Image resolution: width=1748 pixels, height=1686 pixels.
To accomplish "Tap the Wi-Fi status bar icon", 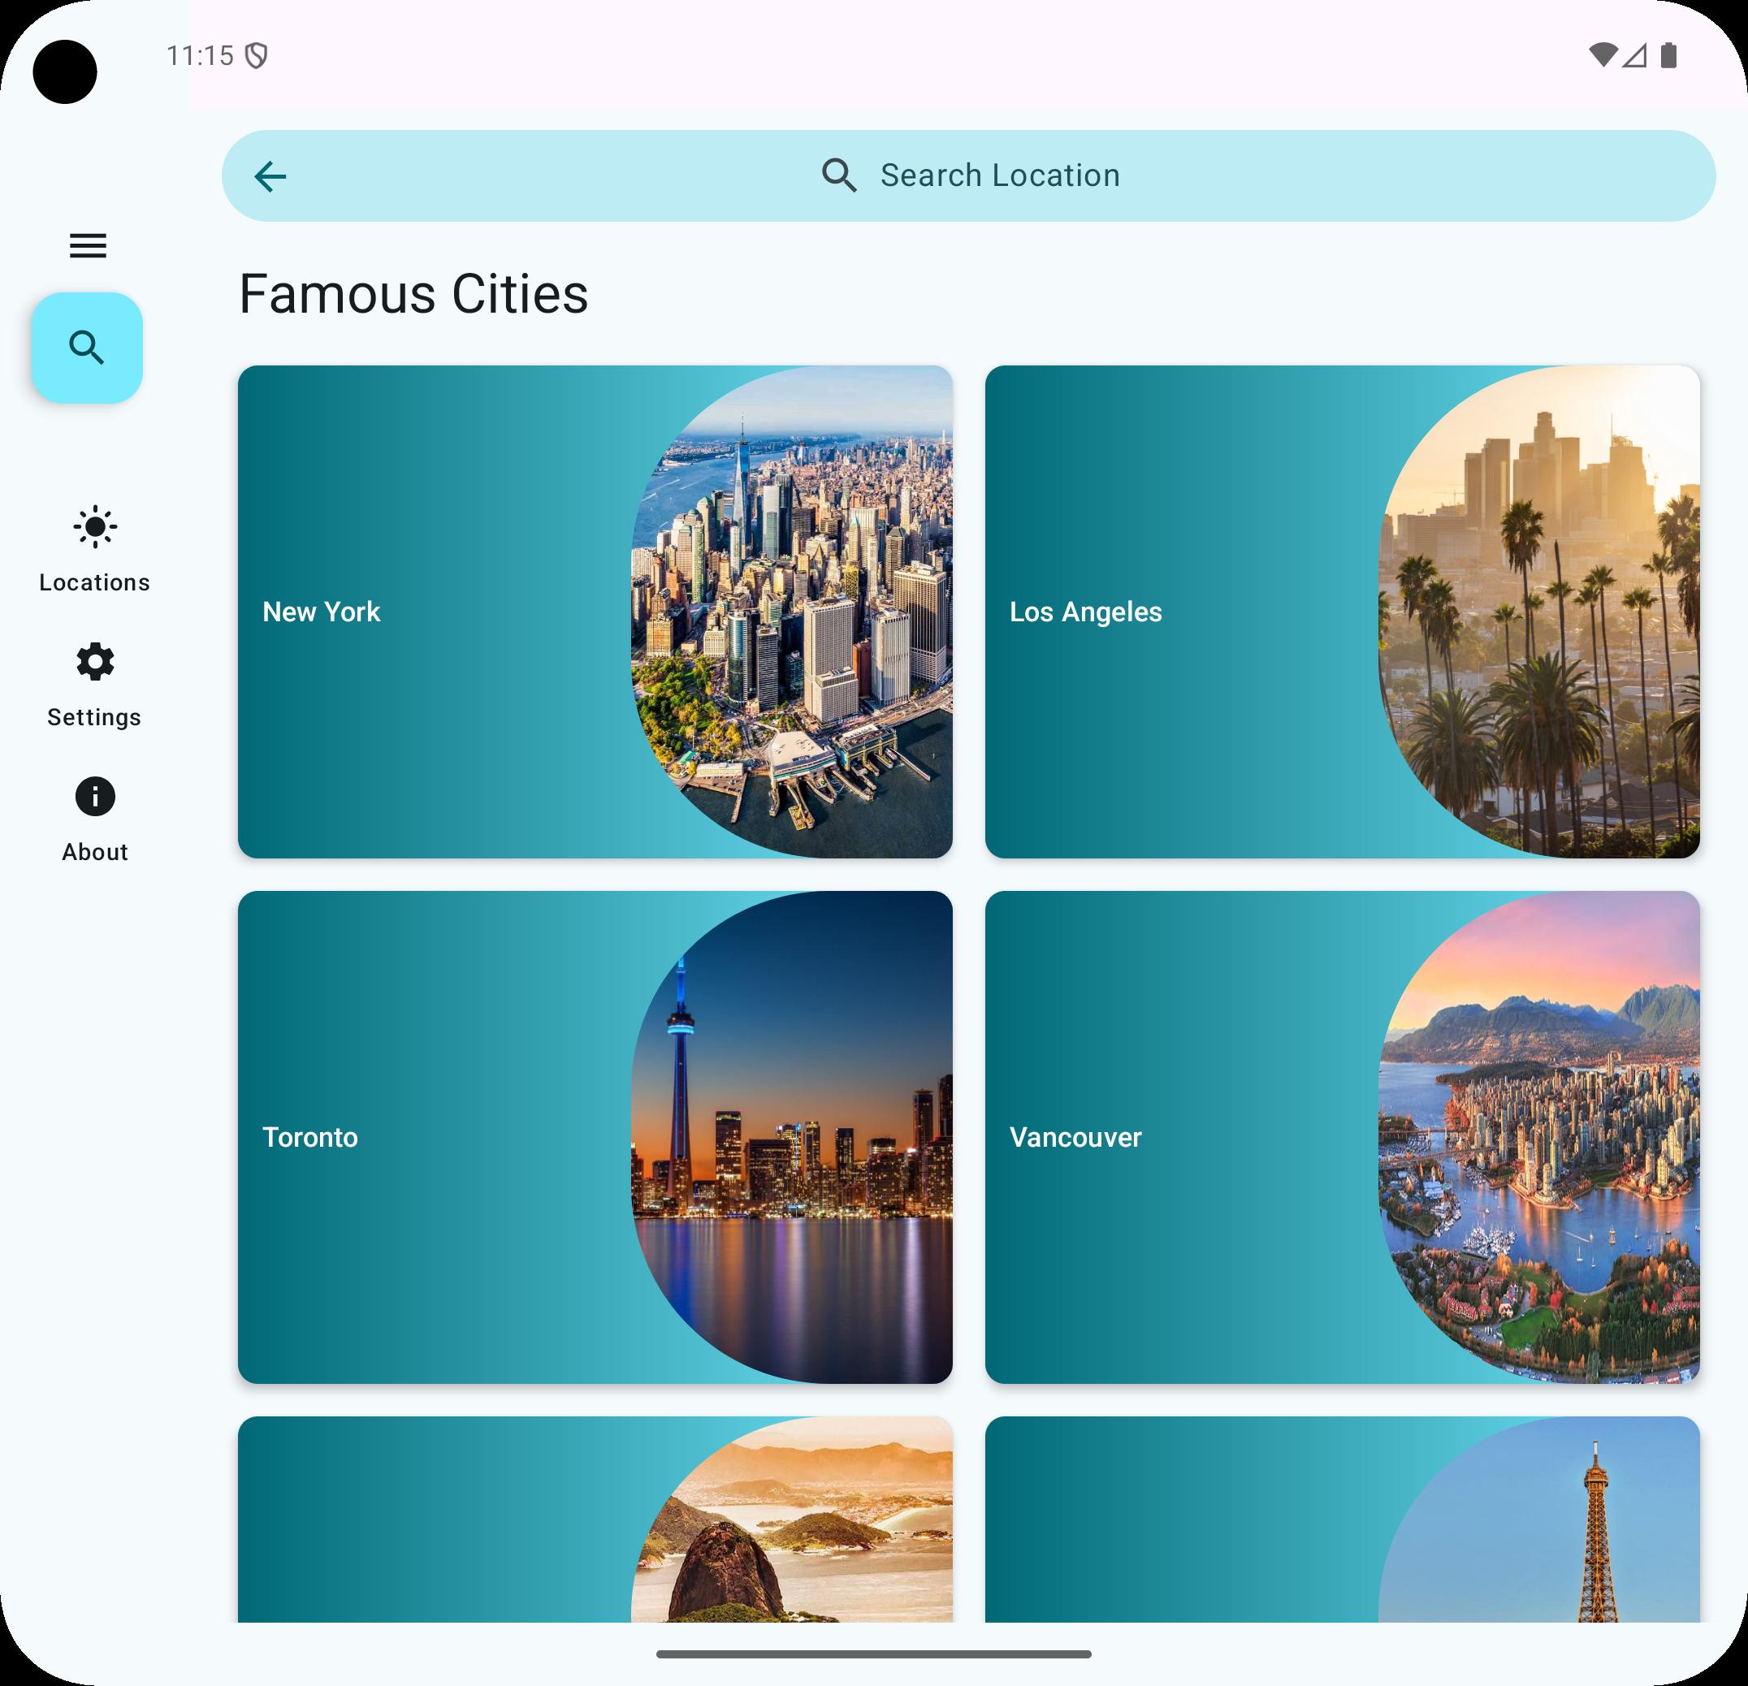I will [1603, 55].
